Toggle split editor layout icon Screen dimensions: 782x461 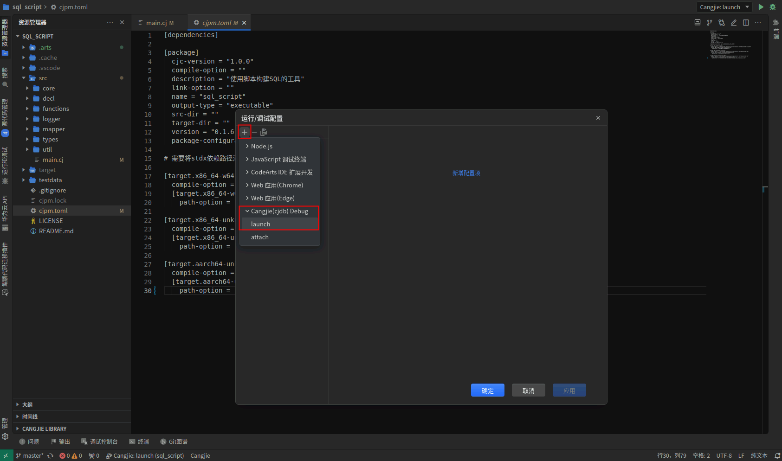(746, 23)
